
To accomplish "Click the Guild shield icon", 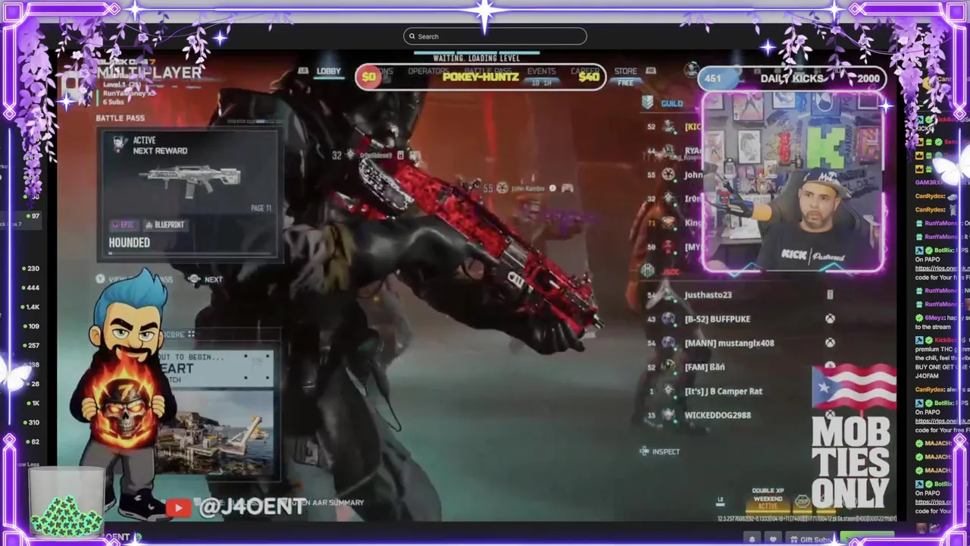I will tap(647, 102).
